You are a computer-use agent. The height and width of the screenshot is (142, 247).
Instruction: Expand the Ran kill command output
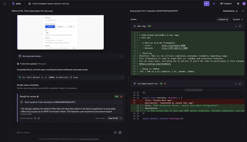(122, 77)
